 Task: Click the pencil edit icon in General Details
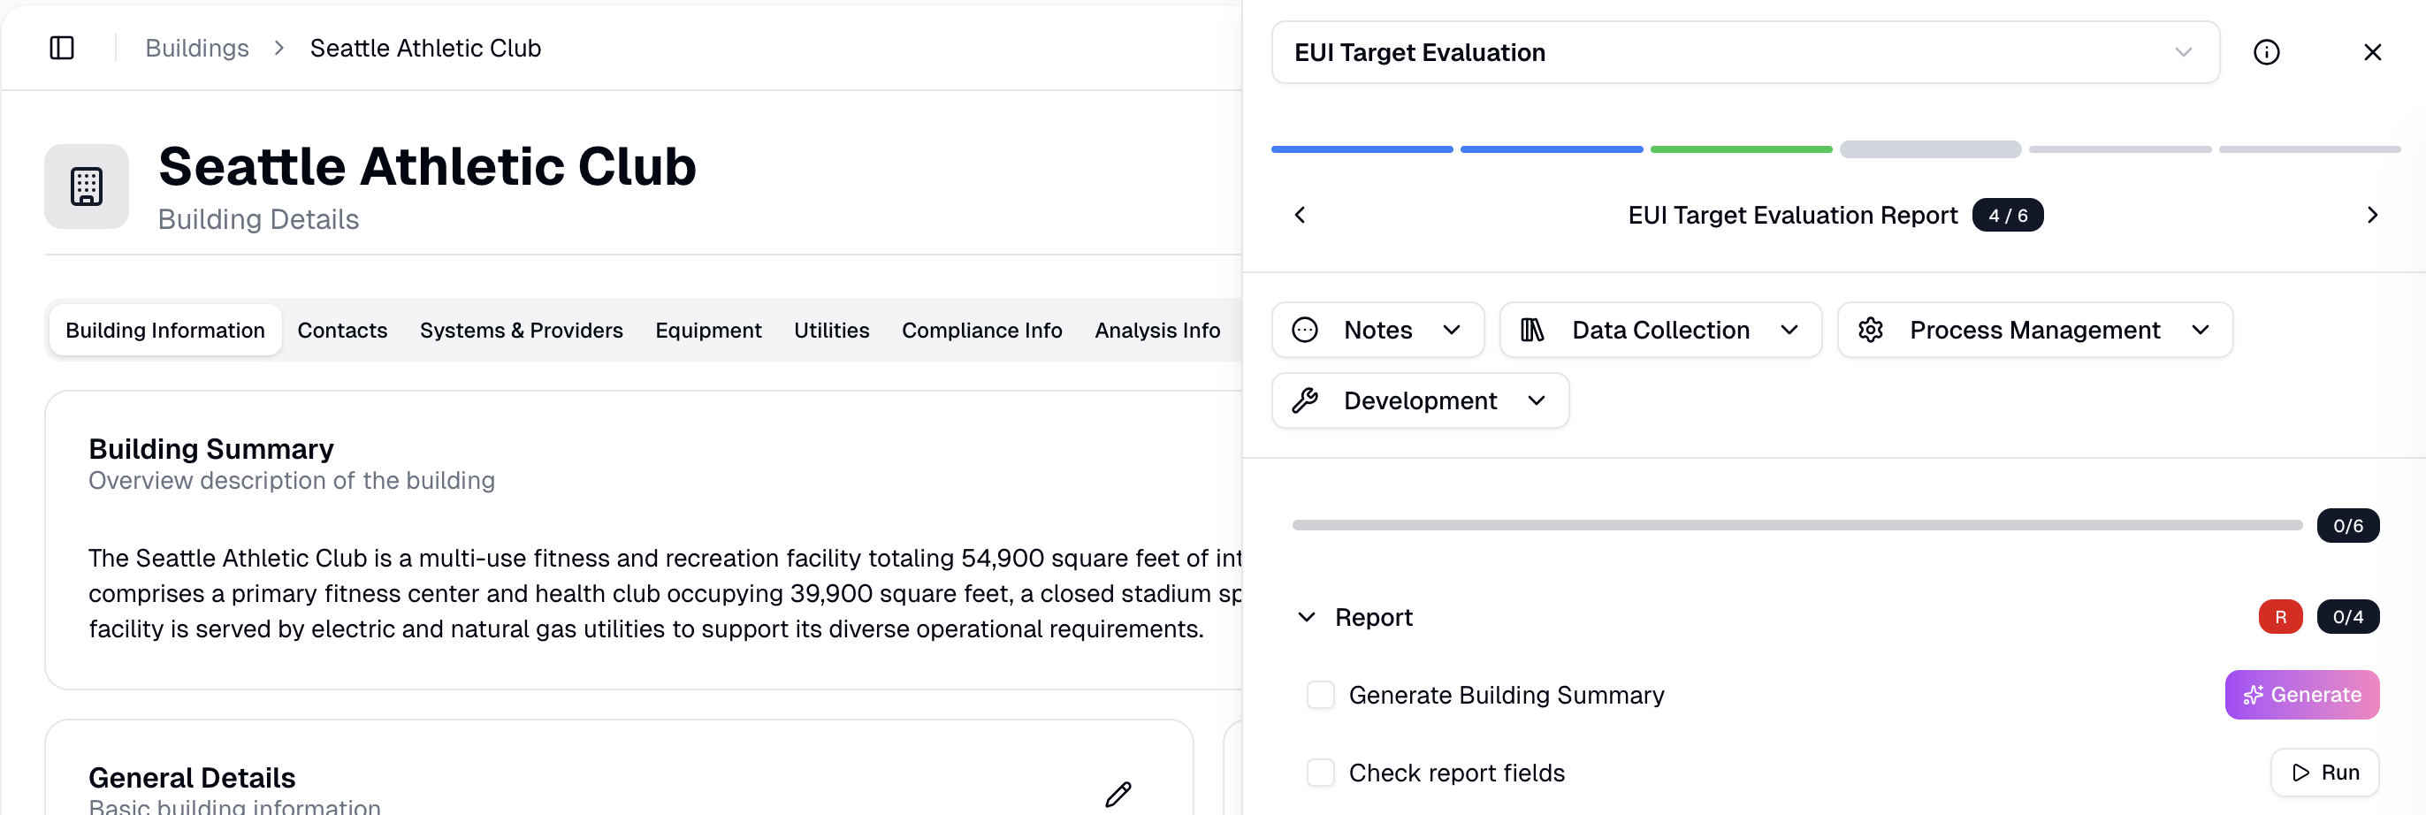point(1118,794)
